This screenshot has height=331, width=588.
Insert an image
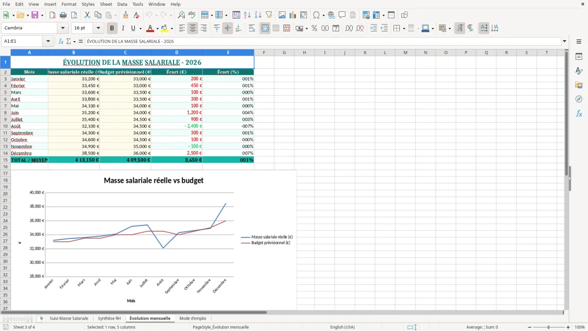click(282, 15)
